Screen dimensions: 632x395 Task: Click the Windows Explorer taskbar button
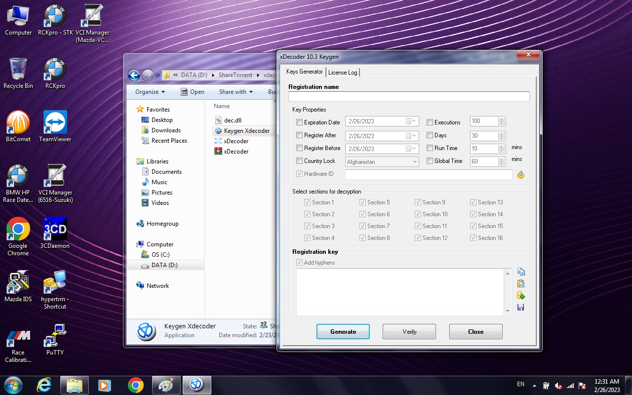tap(74, 385)
